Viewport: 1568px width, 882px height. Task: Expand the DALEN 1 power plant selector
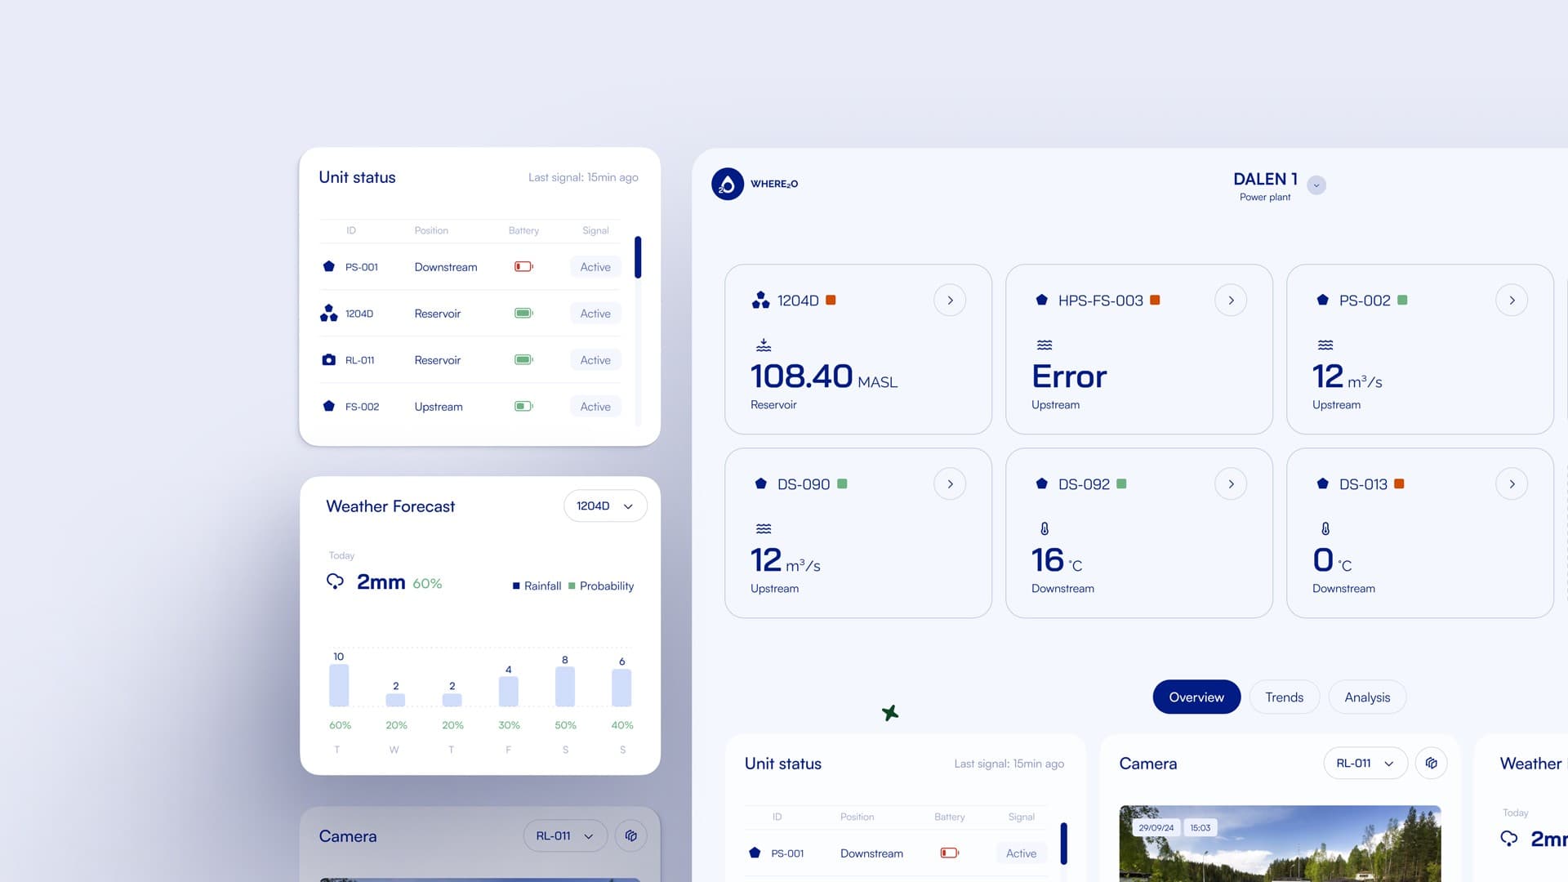pos(1316,185)
